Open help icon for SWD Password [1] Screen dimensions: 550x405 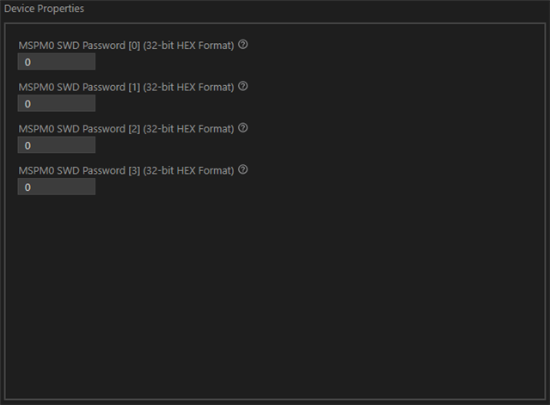(242, 86)
